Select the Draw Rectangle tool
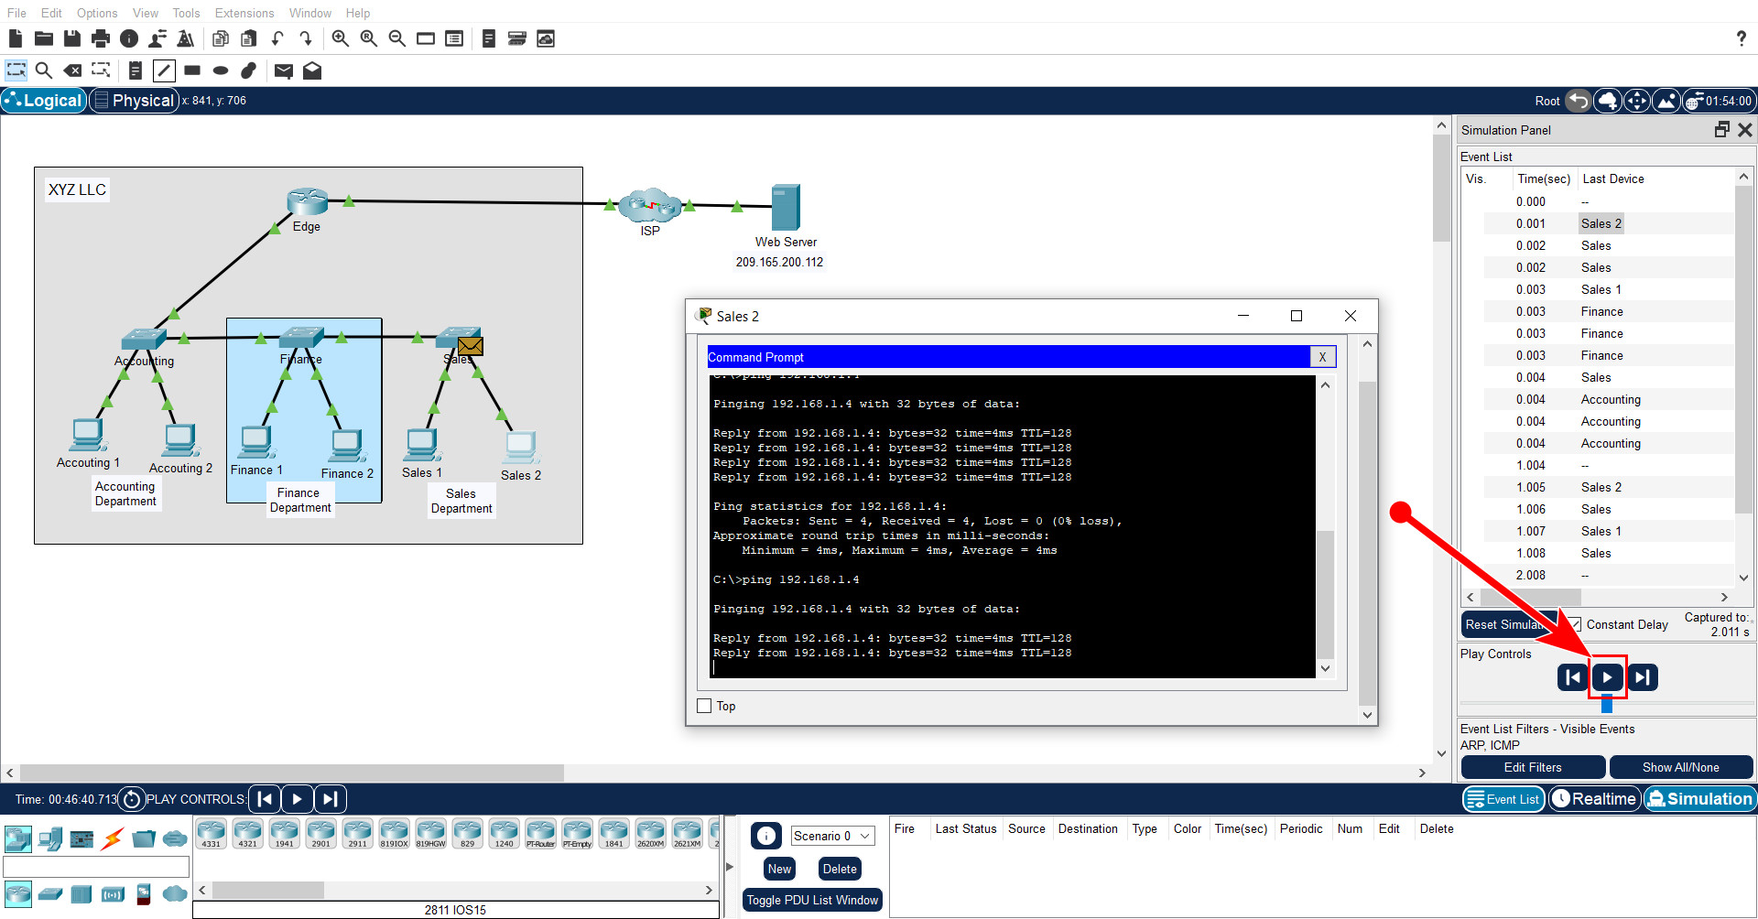1758x919 pixels. tap(192, 70)
